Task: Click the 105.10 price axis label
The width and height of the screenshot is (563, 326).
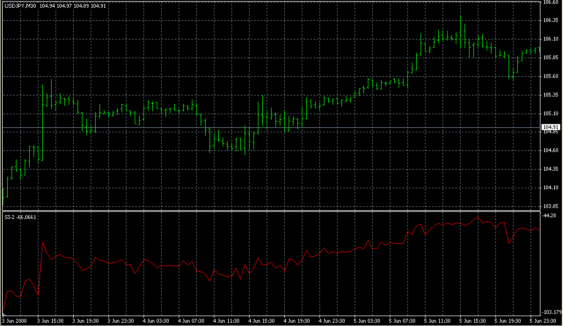Action: 550,114
